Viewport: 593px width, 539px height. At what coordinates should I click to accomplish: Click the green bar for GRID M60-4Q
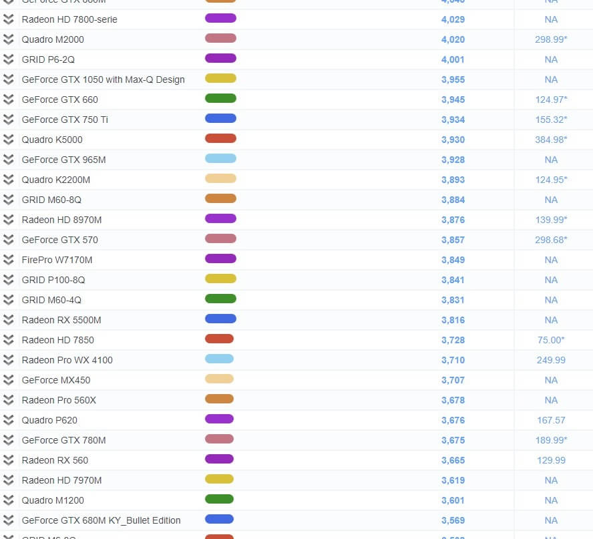220,299
